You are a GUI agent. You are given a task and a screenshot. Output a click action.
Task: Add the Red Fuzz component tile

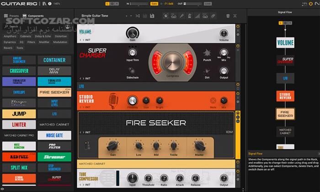pyautogui.click(x=19, y=157)
